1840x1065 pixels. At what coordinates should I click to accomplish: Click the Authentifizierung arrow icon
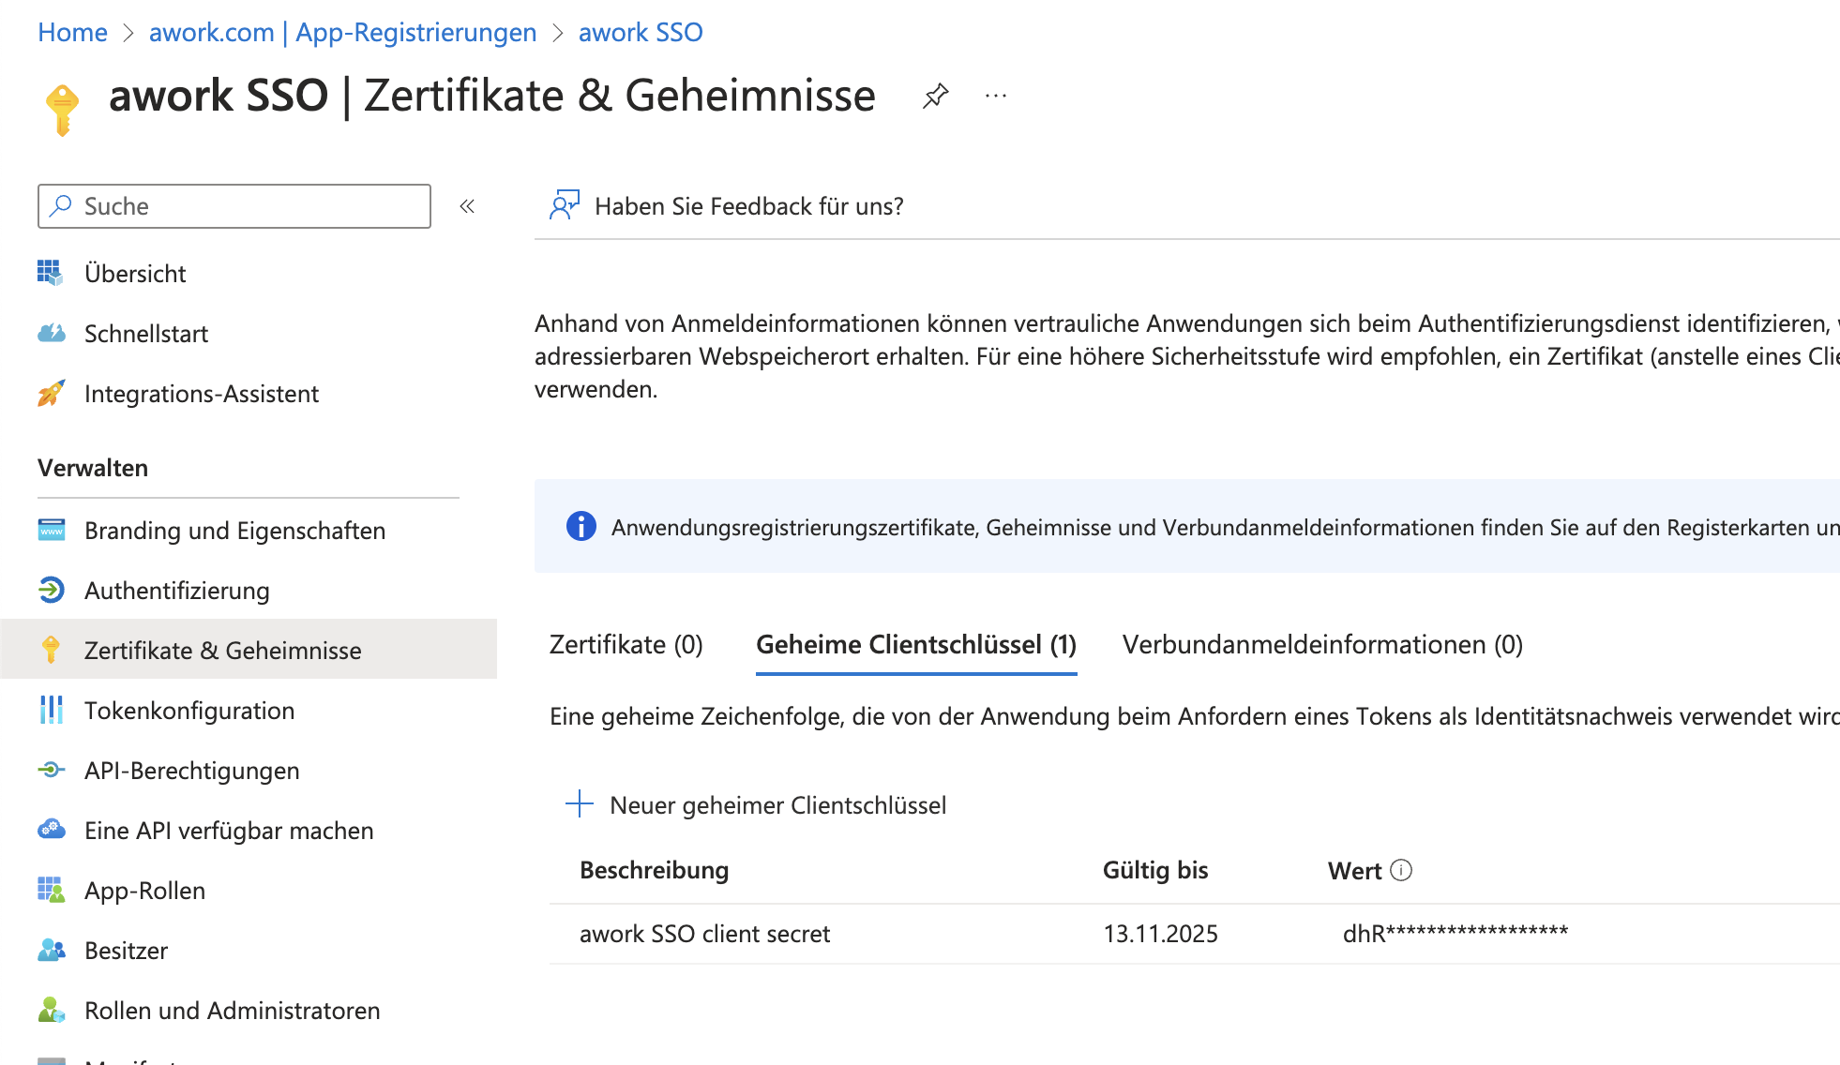(x=51, y=590)
